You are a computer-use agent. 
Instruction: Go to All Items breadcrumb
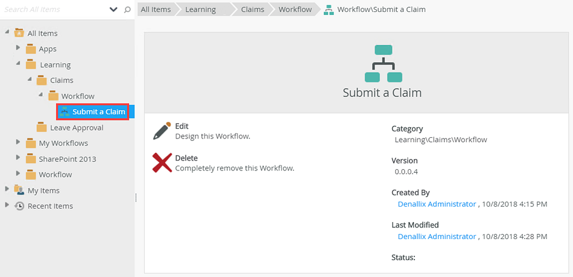click(x=156, y=10)
